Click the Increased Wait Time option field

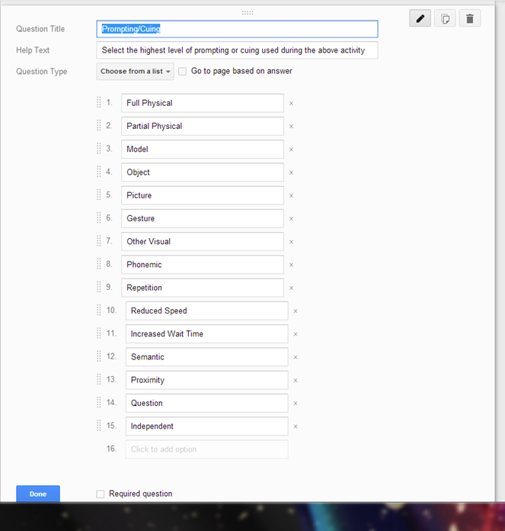[207, 334]
